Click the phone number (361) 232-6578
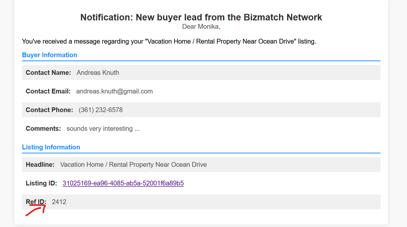 click(101, 110)
